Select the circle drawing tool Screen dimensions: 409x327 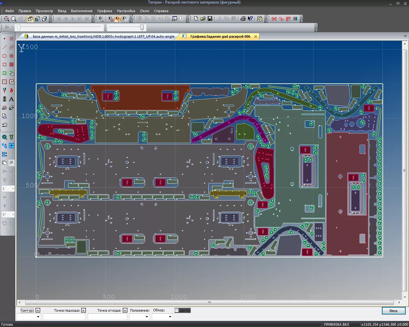[x=4, y=56]
